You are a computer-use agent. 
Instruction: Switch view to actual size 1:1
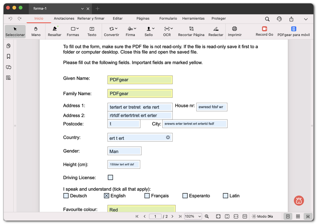[245, 216]
